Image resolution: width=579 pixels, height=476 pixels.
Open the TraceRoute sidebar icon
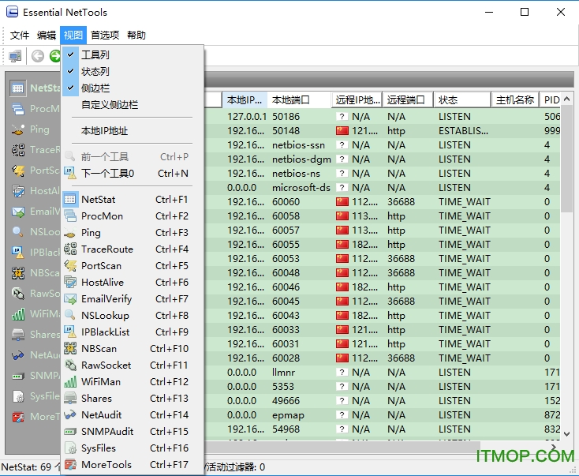tap(17, 150)
